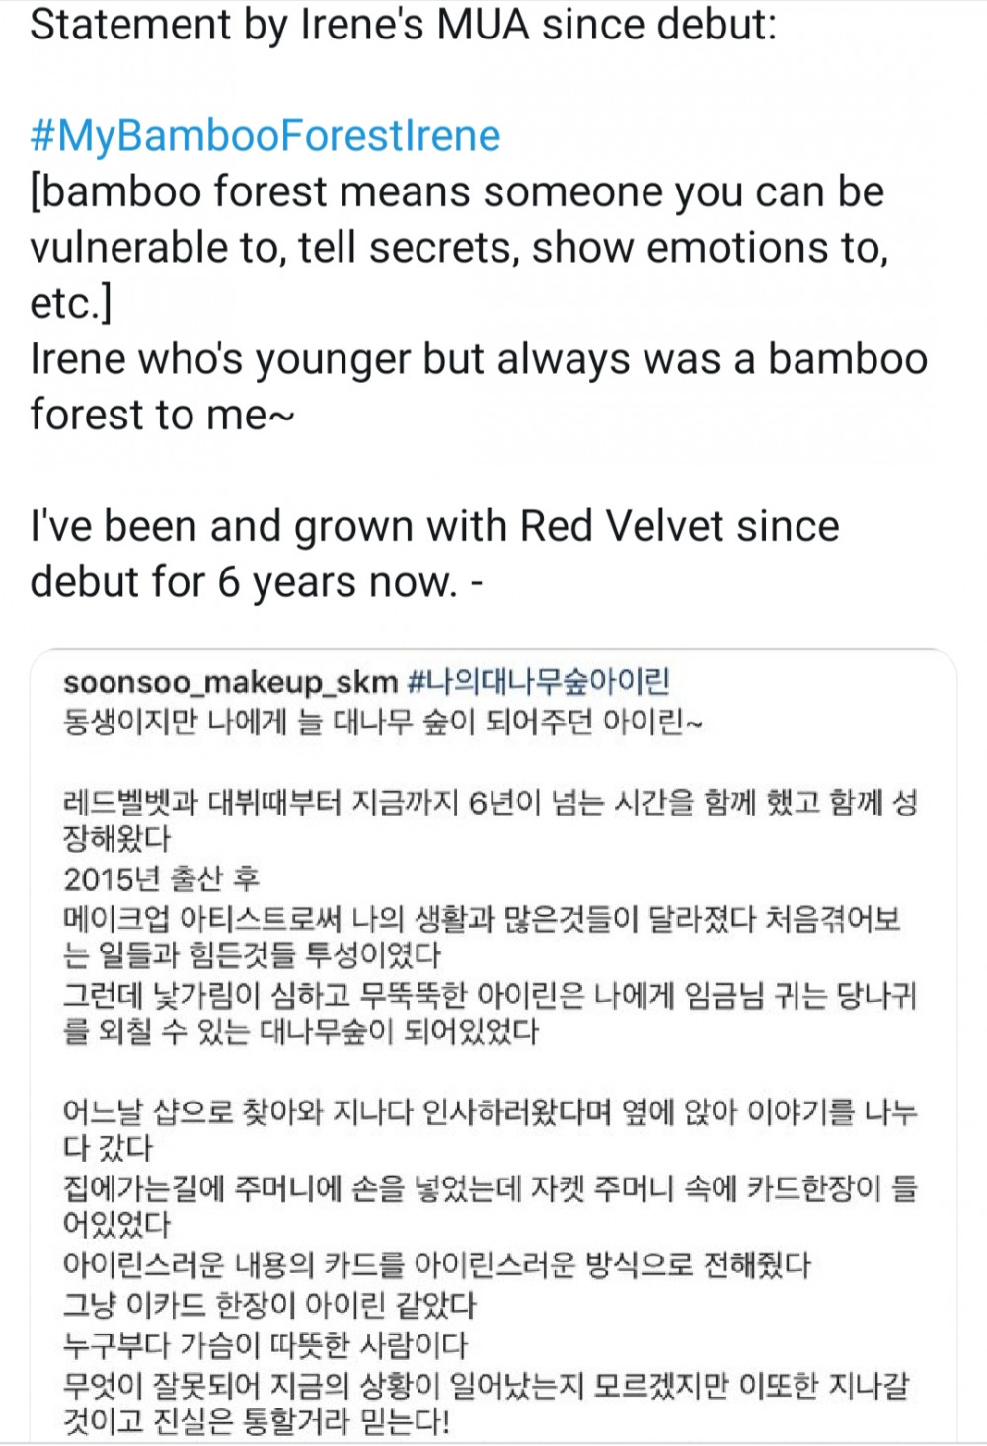Viewport: 987px width, 1446px height.
Task: Click the 'Statement by Irene's MUA' heading line
Action: (x=404, y=25)
